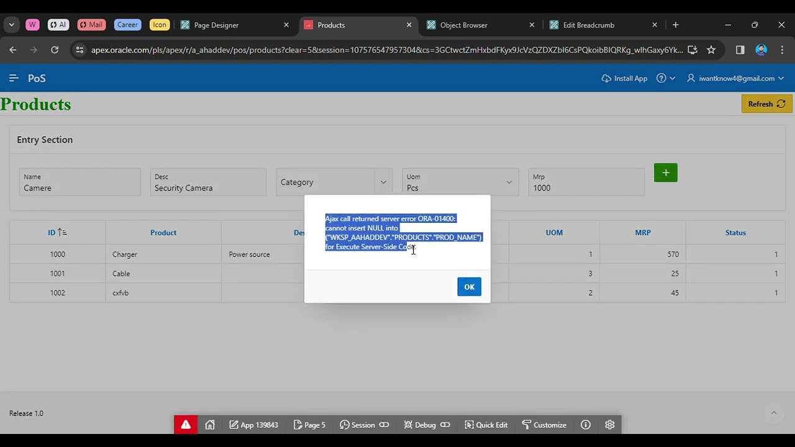795x447 pixels.
Task: Click Install App in header
Action: coord(624,78)
